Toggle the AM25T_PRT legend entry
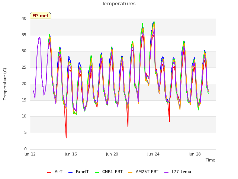The height and width of the screenshot is (179, 238). point(143,172)
